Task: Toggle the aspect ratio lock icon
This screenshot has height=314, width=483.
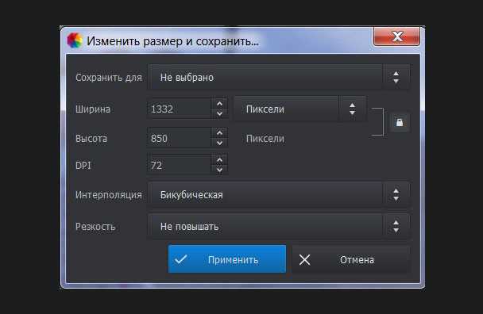Action: [x=400, y=122]
